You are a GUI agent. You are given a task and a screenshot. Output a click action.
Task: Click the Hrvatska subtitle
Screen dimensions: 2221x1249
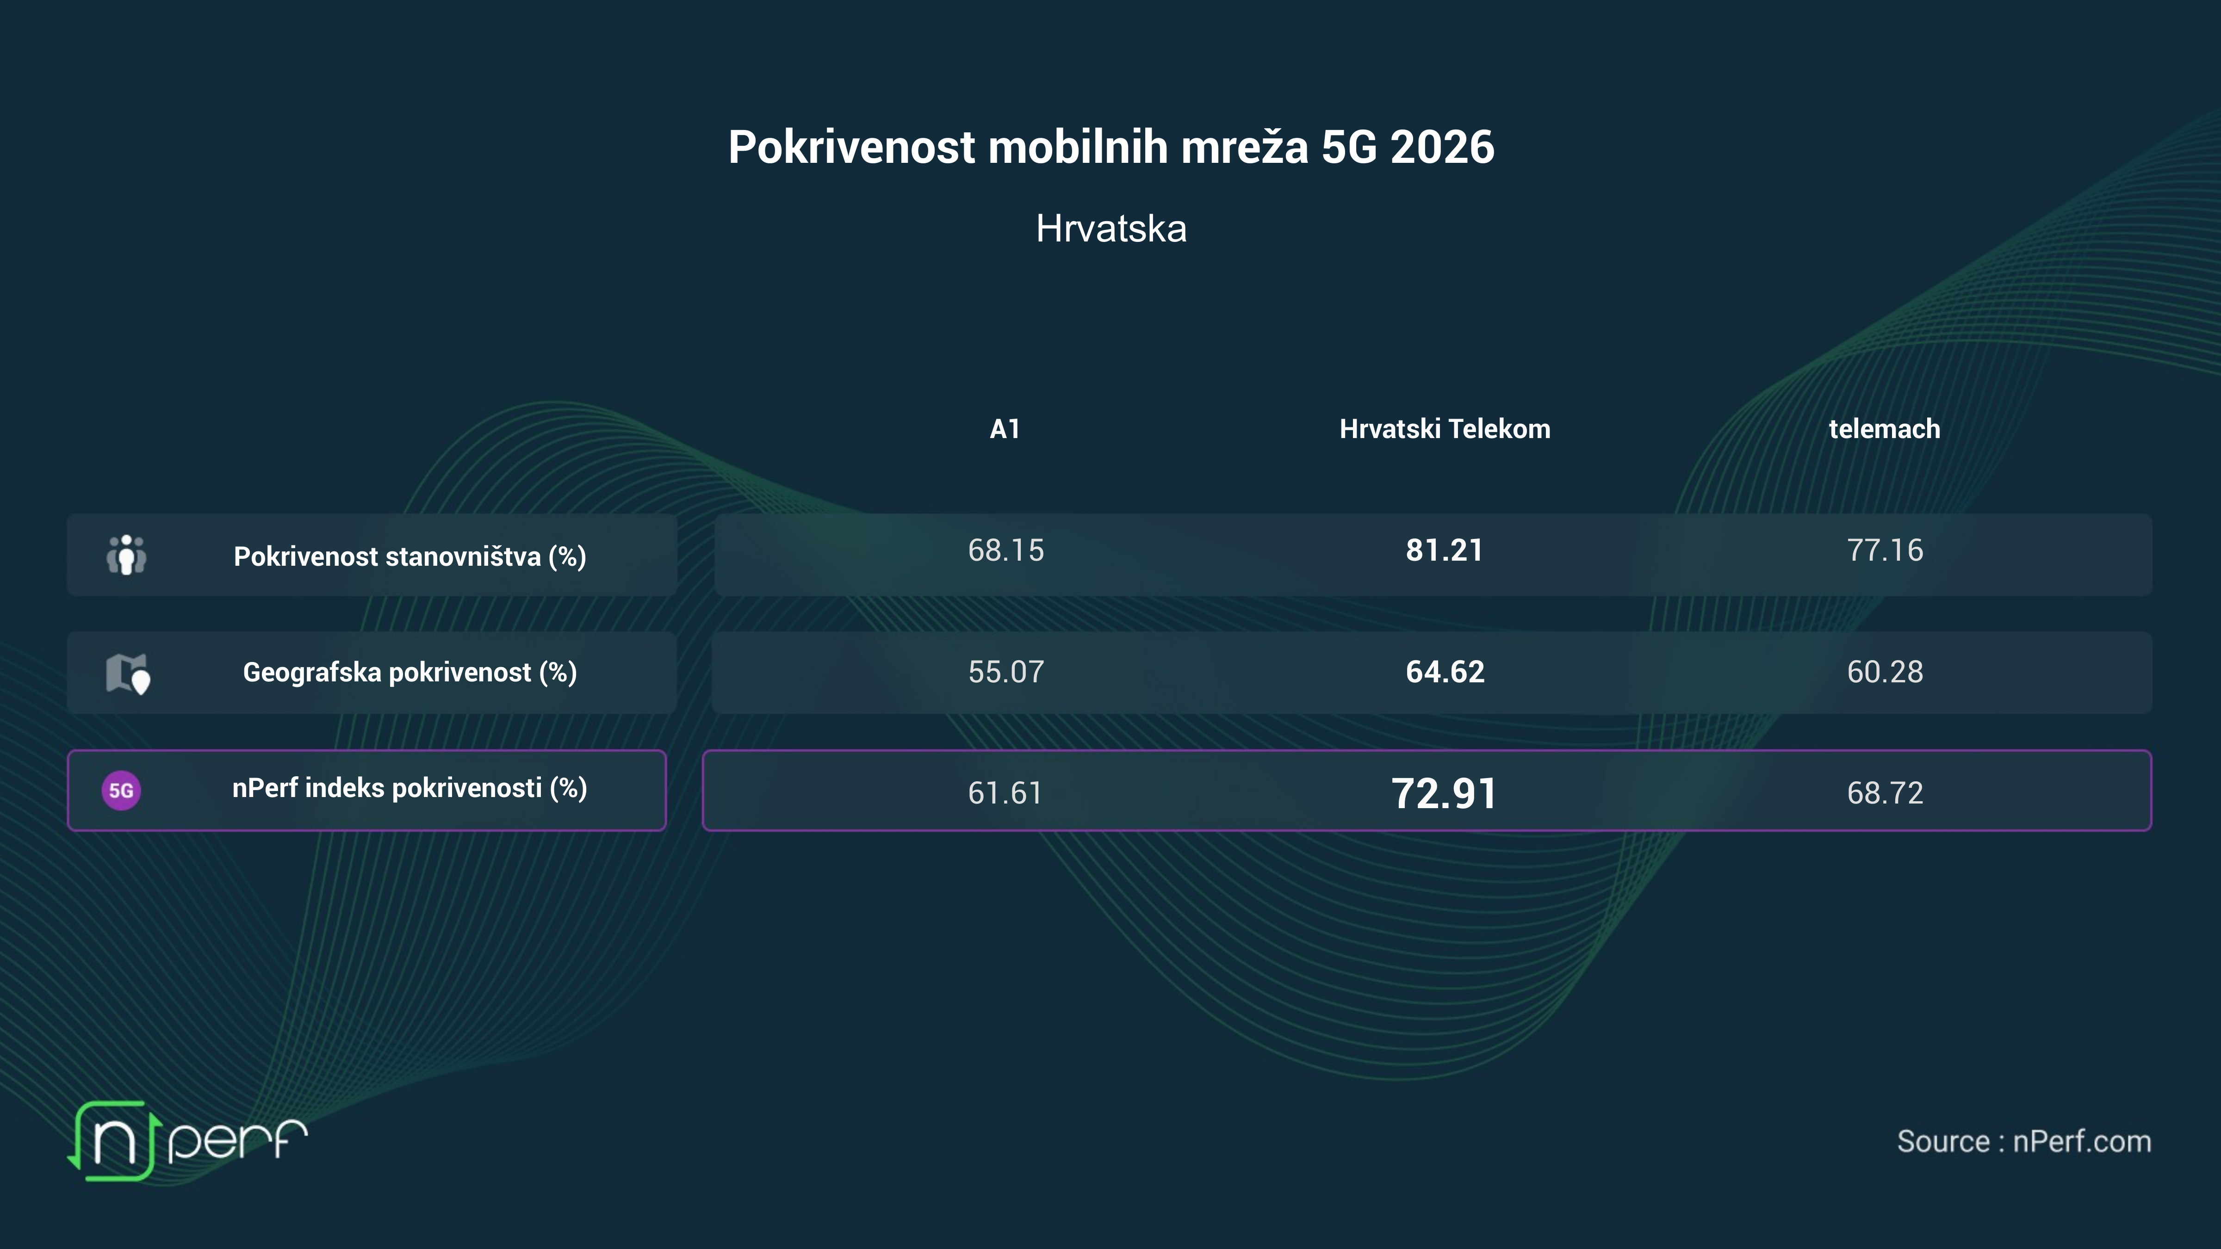coord(1110,229)
